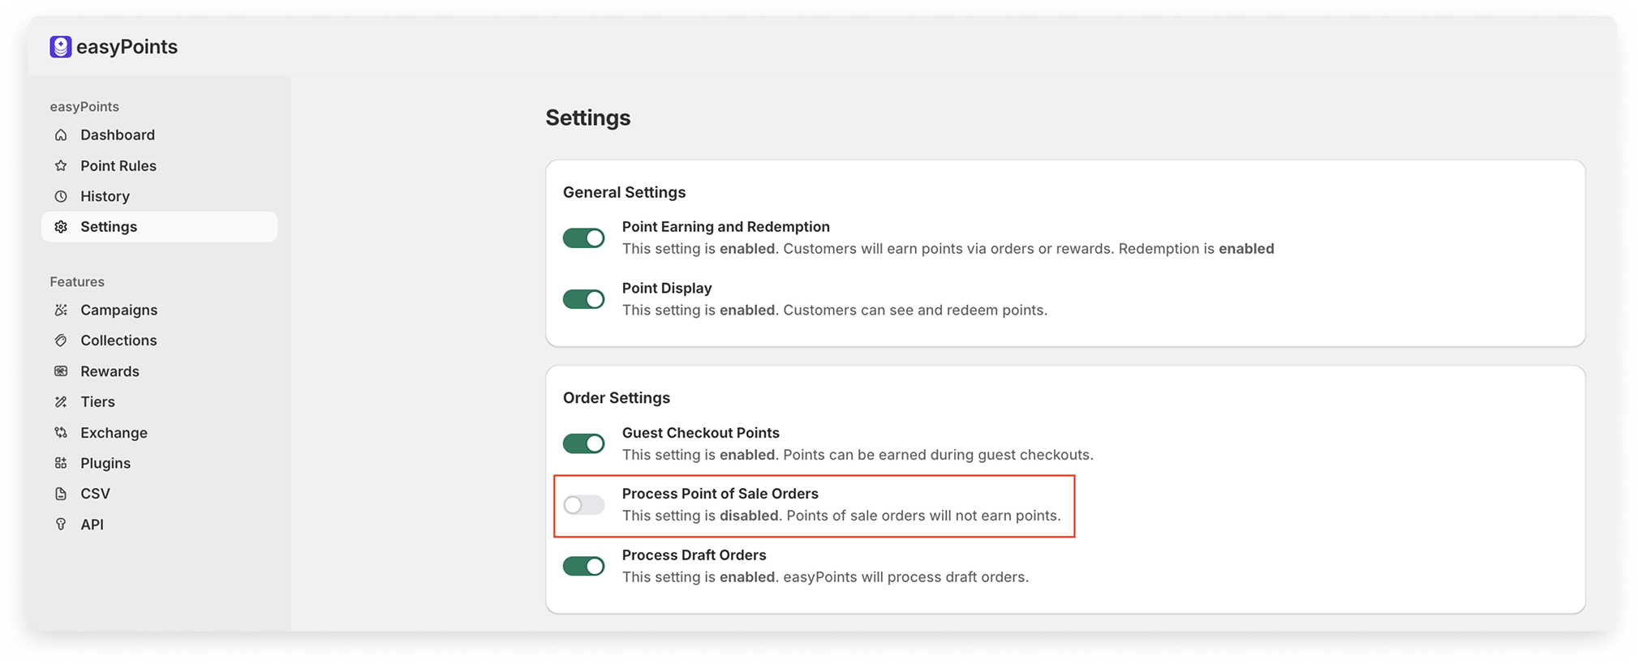Click the star icon for Point Rules
Image resolution: width=1638 pixels, height=664 pixels.
61,165
